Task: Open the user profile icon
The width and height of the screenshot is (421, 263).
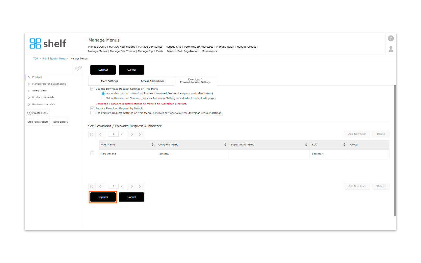Action: coord(391,49)
